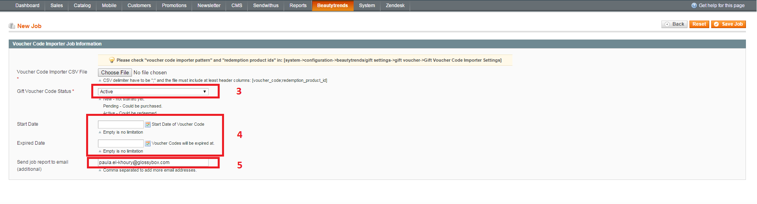
Task: Click the 'Start Date of Voucher Code' hint
Action: click(x=178, y=125)
